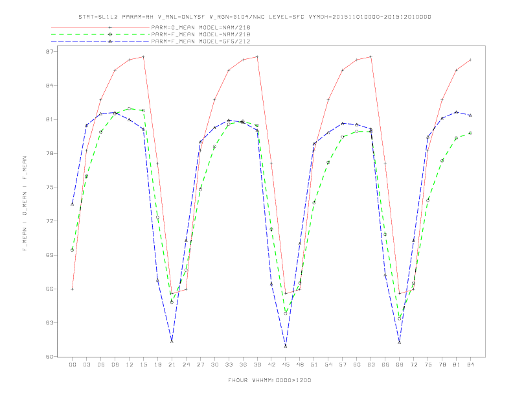This screenshot has height=397, width=513.
Task: Select legend entry PARM=F_MEAN MODEL=GFS/212
Action: (201, 42)
